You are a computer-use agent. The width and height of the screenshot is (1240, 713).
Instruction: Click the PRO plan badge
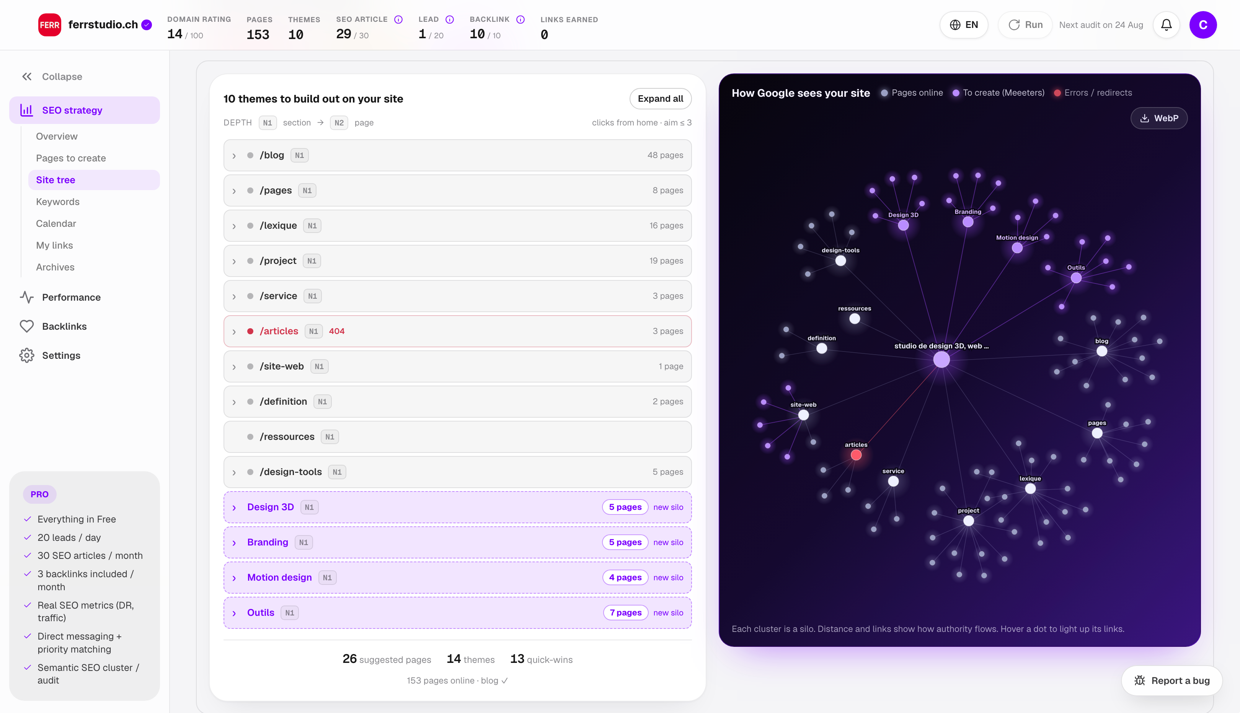(40, 494)
